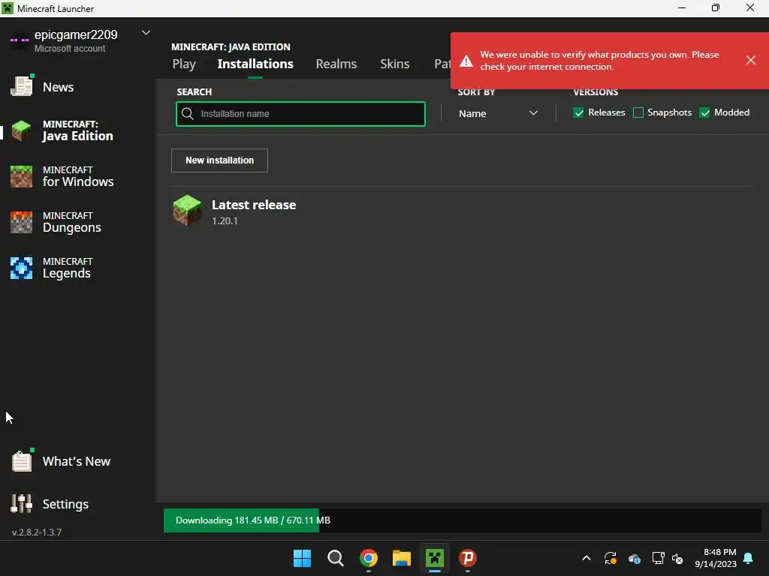Screen dimensions: 769x576
Task: Click Minecraft Launcher taskbar icon
Action: (x=435, y=558)
